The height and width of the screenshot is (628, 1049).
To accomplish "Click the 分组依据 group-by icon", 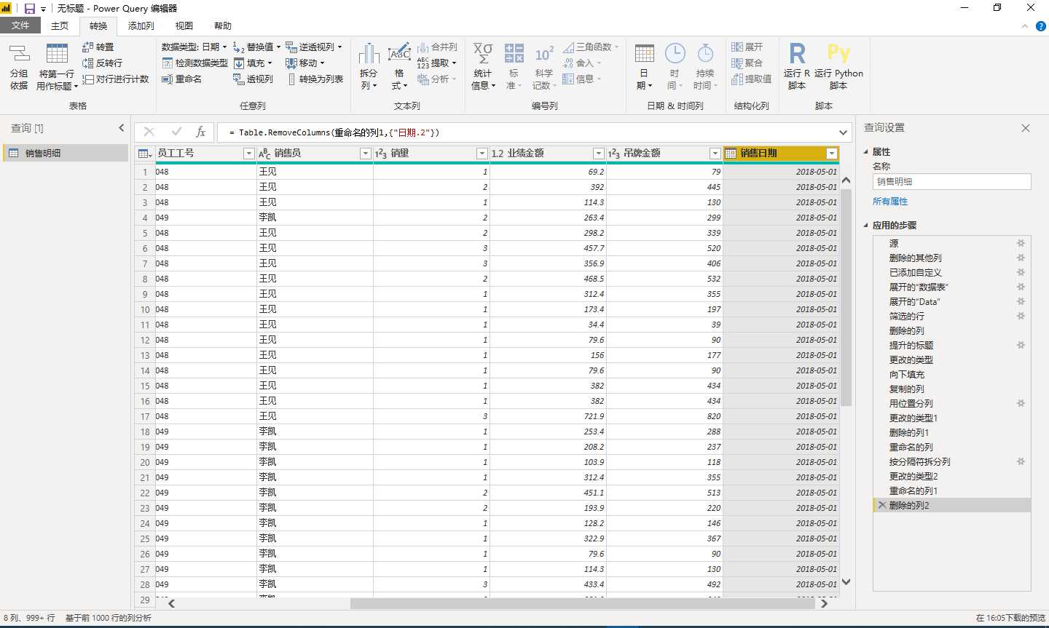I will [x=20, y=53].
